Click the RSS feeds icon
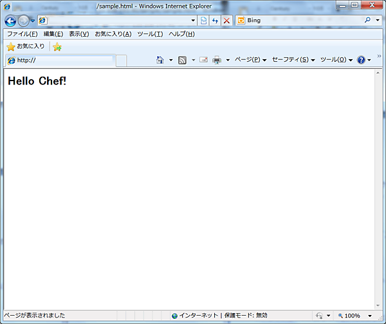 pos(183,60)
